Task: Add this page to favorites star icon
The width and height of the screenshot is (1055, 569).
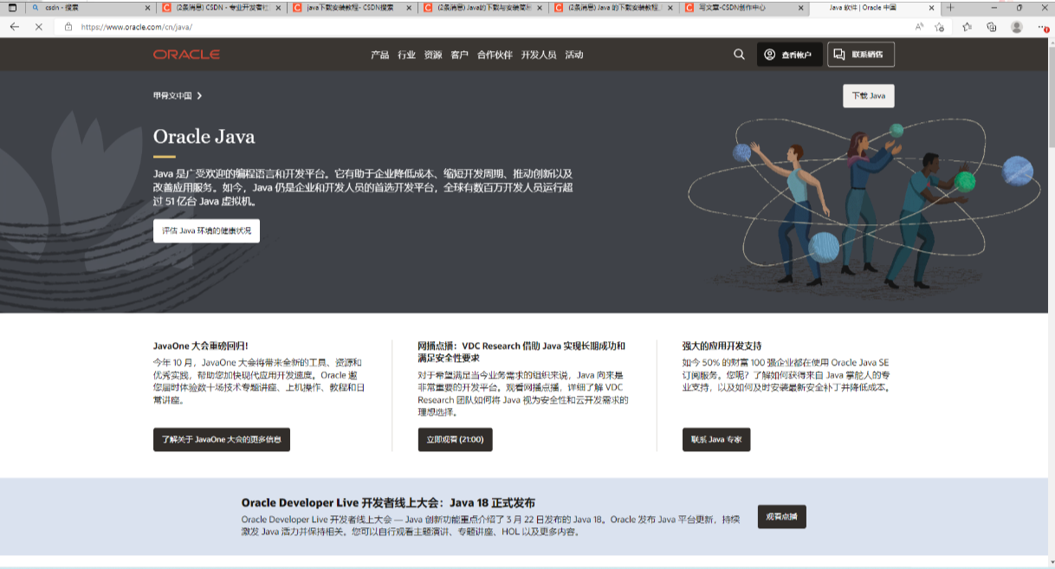Action: click(x=940, y=27)
